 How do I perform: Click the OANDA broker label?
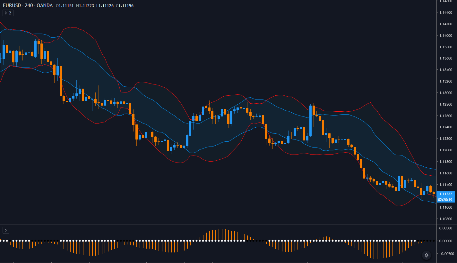[45, 5]
